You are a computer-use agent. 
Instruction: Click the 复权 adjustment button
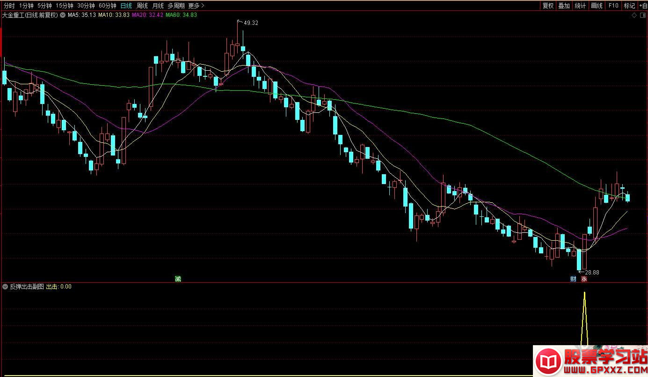[x=548, y=6]
